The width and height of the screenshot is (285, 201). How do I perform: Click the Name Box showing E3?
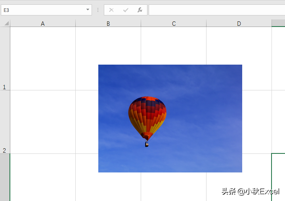(46, 10)
